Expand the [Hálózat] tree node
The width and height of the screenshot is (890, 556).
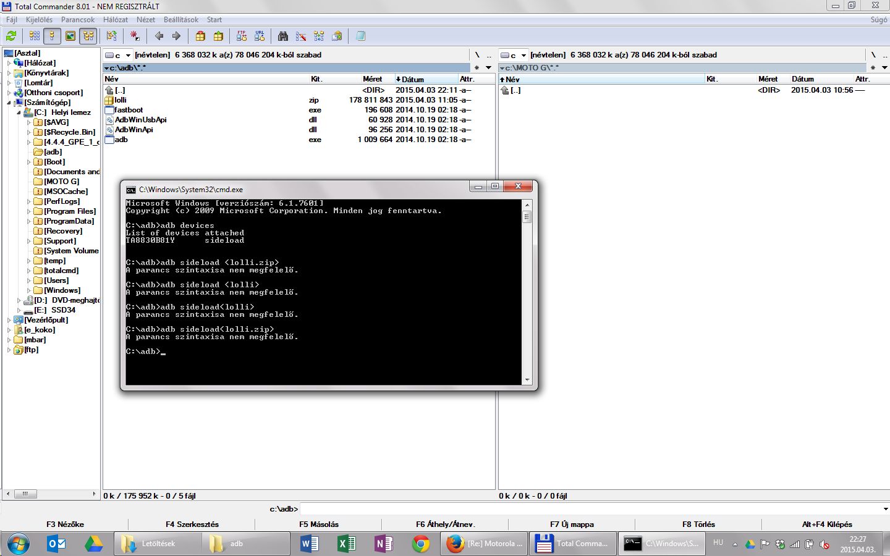click(9, 63)
